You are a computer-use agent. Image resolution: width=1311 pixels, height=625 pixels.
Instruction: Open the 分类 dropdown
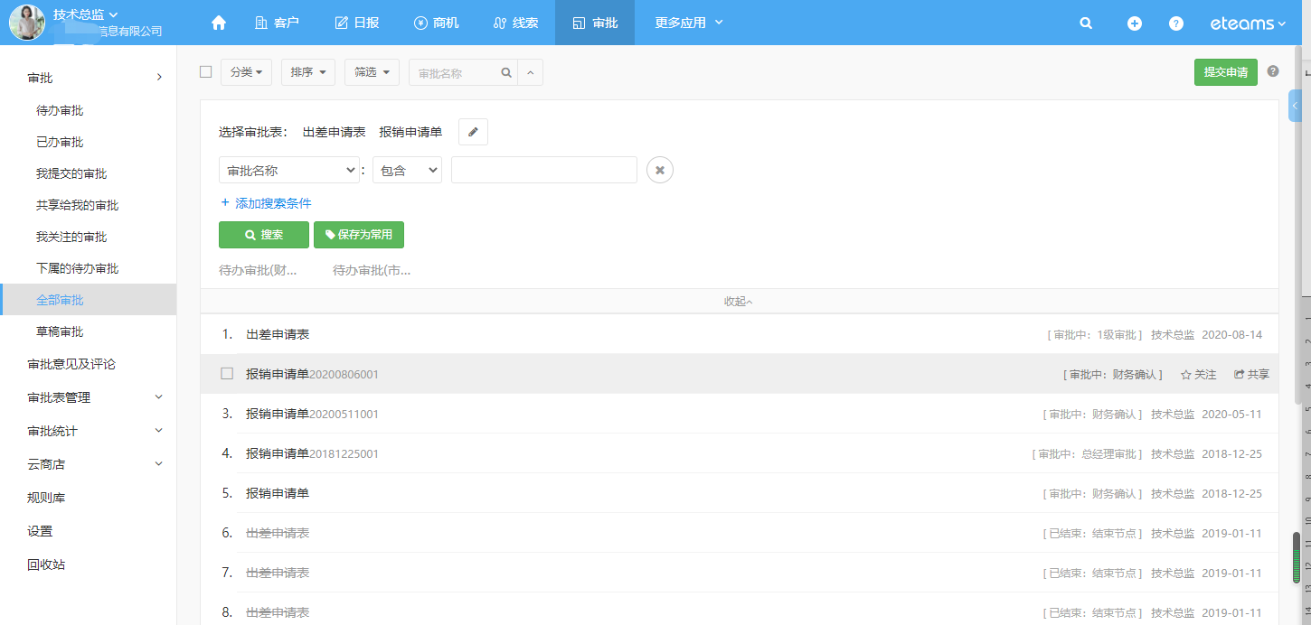[x=246, y=72]
